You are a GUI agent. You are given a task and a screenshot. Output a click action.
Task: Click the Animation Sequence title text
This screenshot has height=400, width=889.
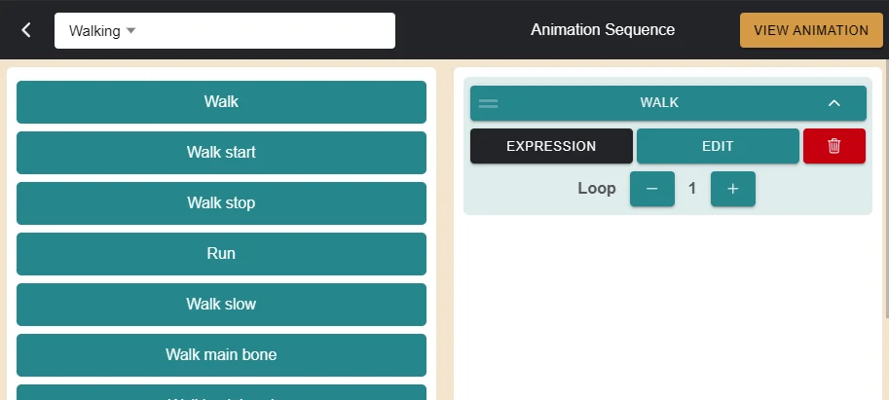coord(603,30)
